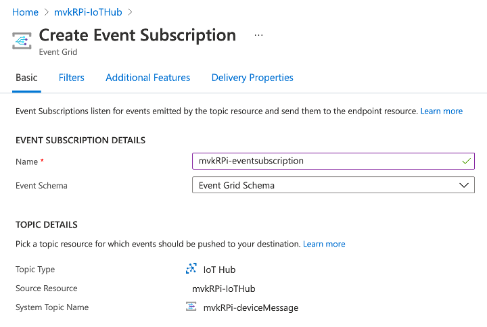Open the Additional Features tab
The height and width of the screenshot is (327, 487).
[148, 78]
